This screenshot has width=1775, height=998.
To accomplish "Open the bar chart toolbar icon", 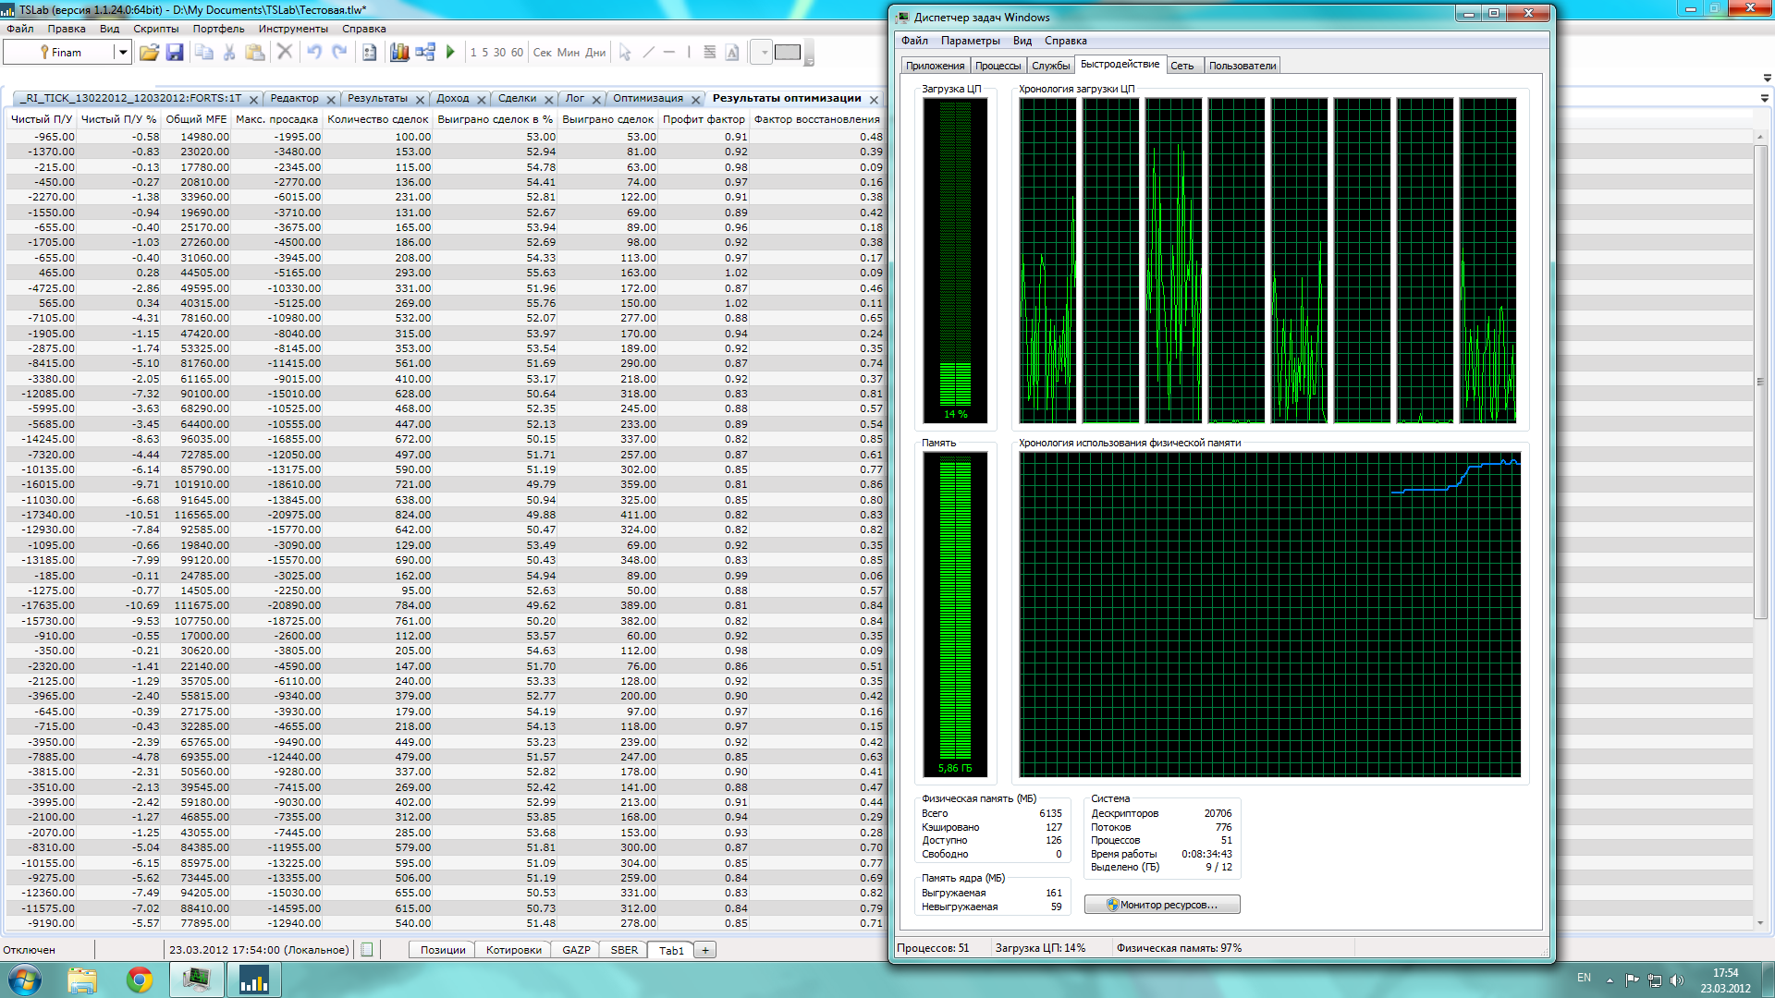I will tap(399, 53).
